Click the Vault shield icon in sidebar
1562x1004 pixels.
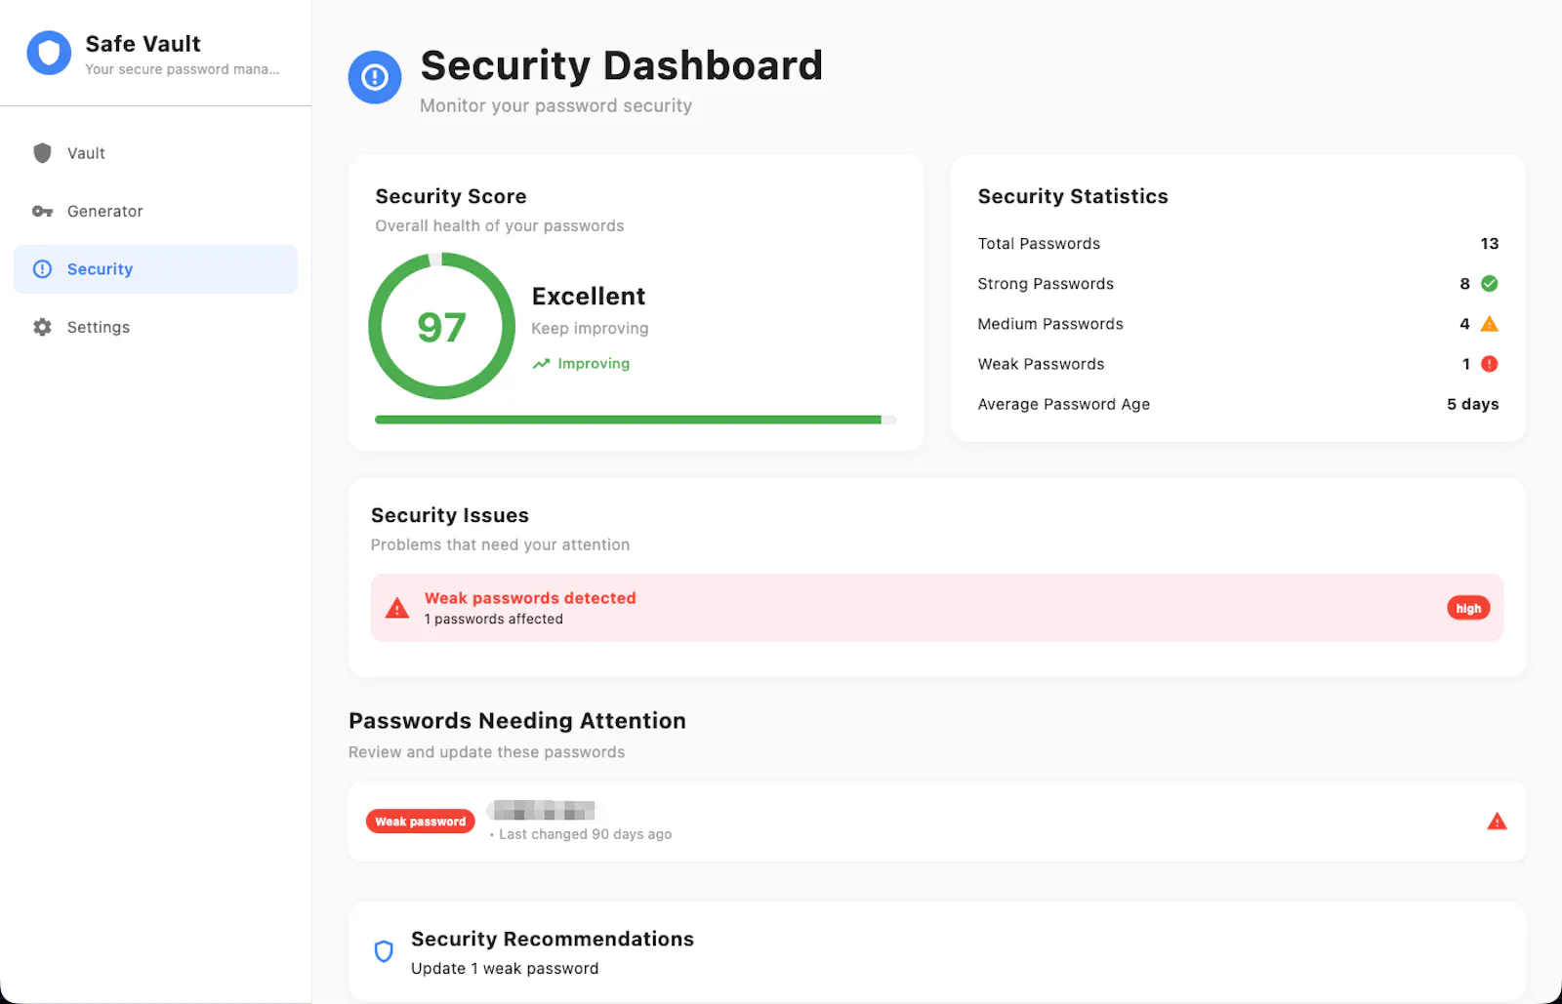(42, 153)
